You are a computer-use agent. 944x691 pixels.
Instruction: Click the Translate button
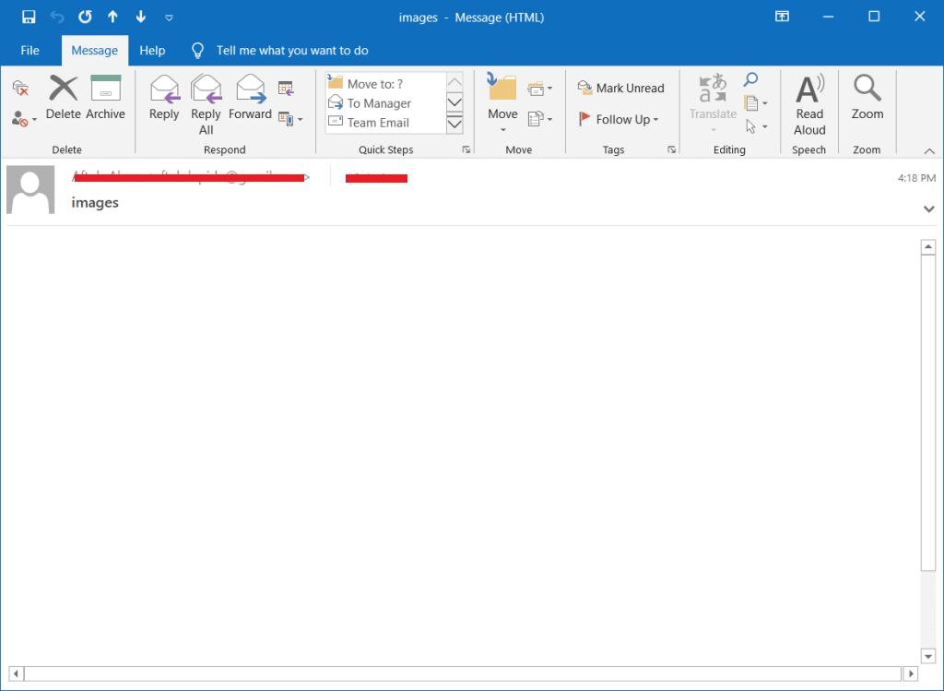coord(713,103)
